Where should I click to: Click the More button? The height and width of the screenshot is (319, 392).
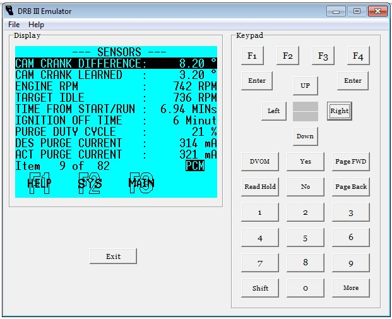point(350,288)
